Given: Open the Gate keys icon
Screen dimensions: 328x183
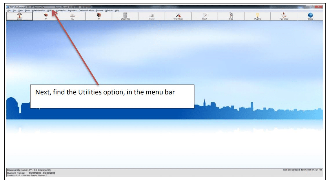Looking at the screenshot, I should [x=231, y=16].
